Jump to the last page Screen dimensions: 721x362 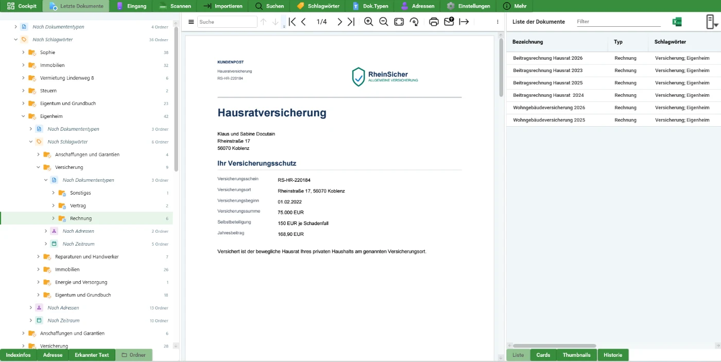[351, 22]
